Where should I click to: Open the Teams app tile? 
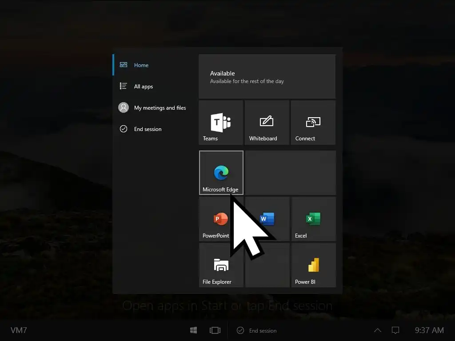tap(221, 123)
